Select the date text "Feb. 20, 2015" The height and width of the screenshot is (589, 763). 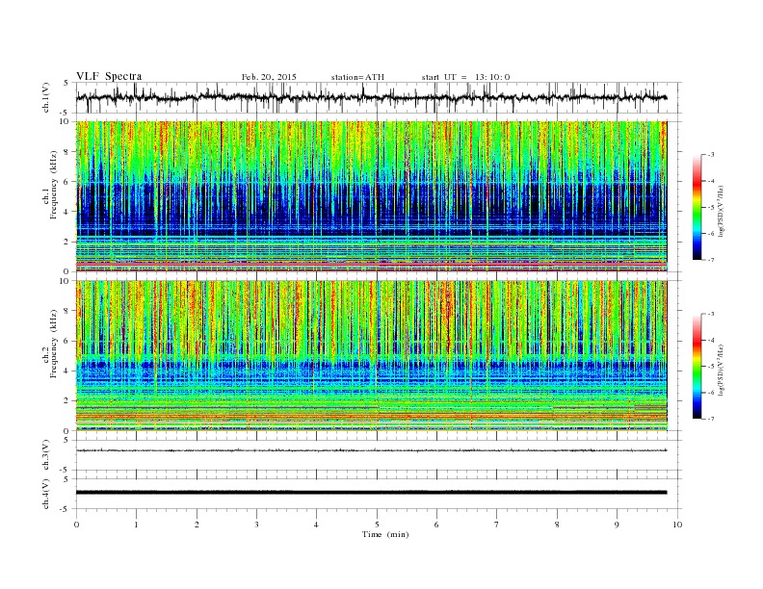tap(269, 77)
